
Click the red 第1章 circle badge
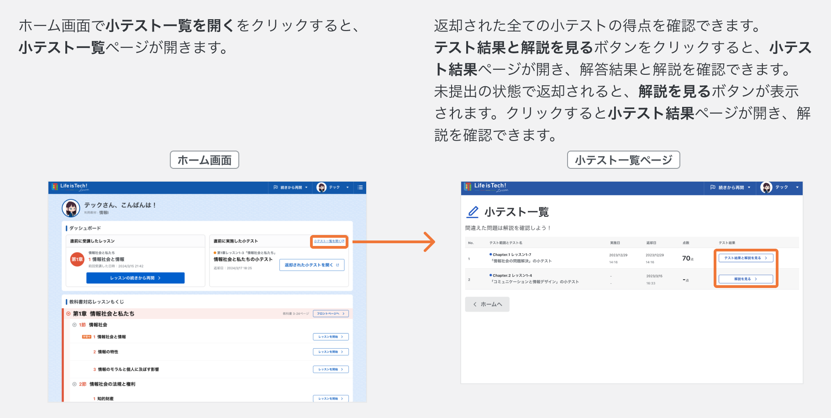(x=77, y=259)
